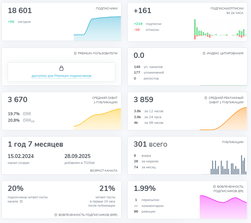Click the '20%' readers value
The width and height of the screenshot is (251, 223).
[15, 188]
